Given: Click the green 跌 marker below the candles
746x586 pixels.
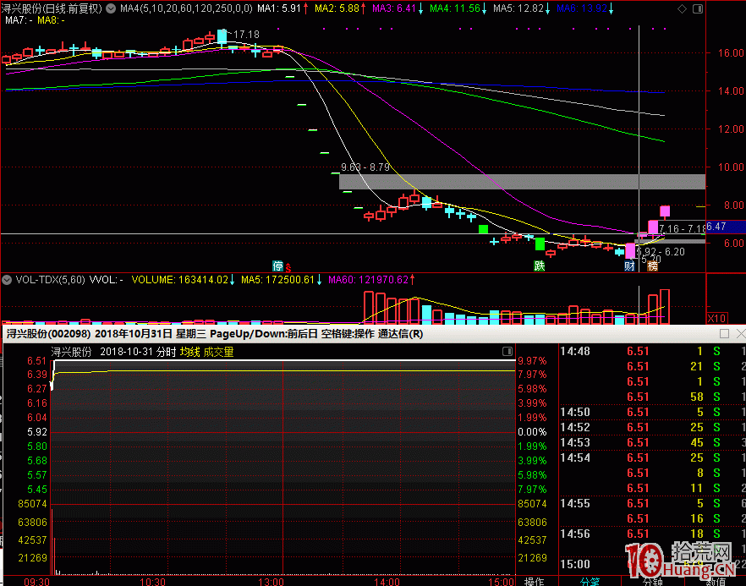Looking at the screenshot, I should (x=539, y=266).
